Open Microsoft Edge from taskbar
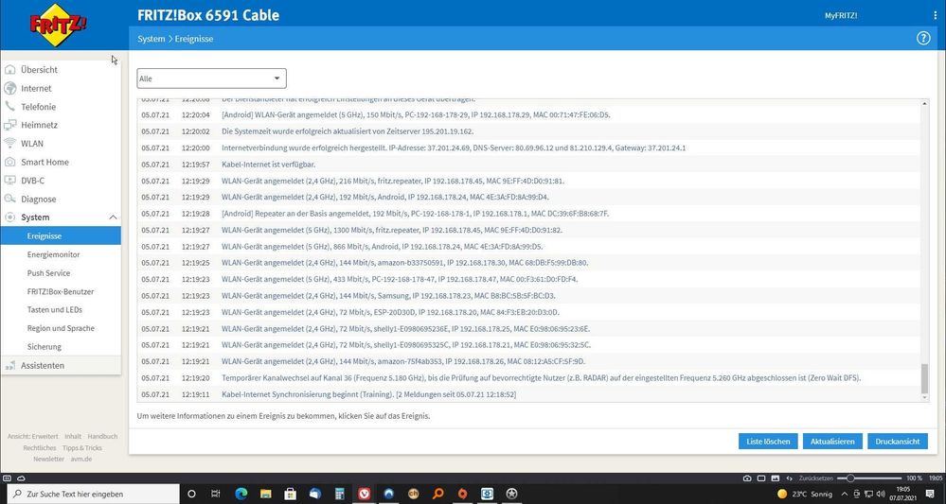The height and width of the screenshot is (504, 946). (241, 494)
